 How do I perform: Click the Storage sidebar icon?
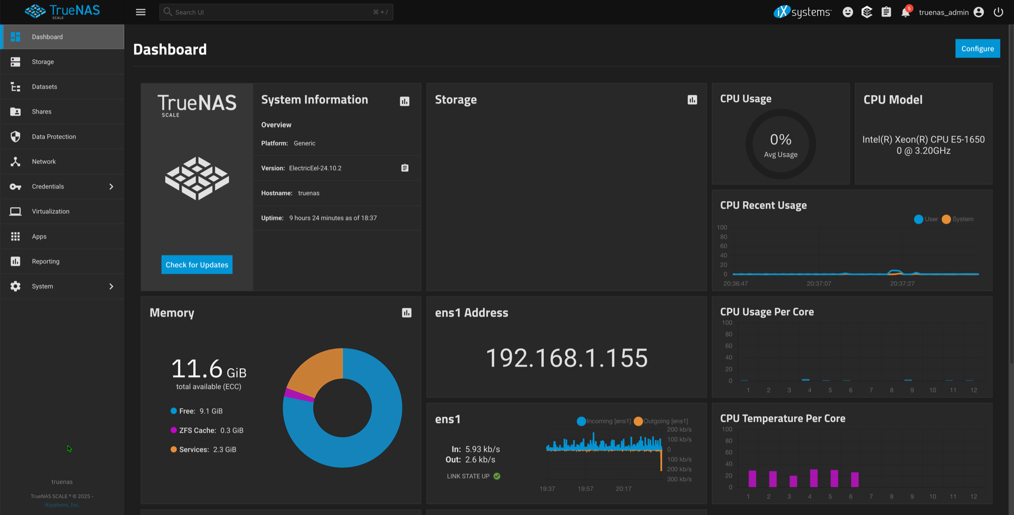[x=15, y=62]
